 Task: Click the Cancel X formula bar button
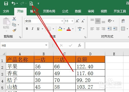pyautogui.click(x=61, y=45)
